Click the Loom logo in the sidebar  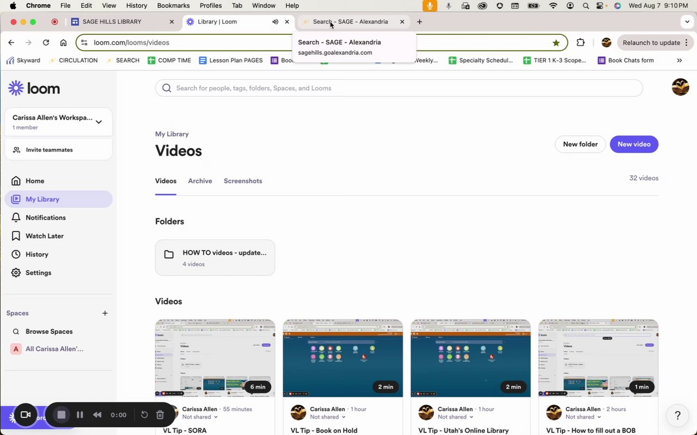click(x=34, y=88)
